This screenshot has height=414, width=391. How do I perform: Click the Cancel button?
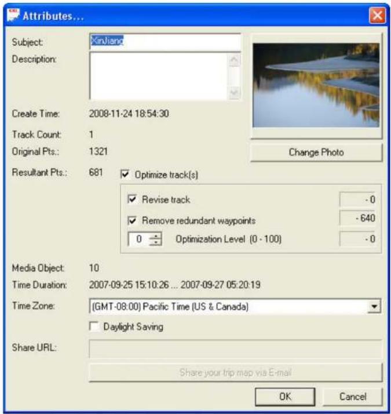coord(353,397)
